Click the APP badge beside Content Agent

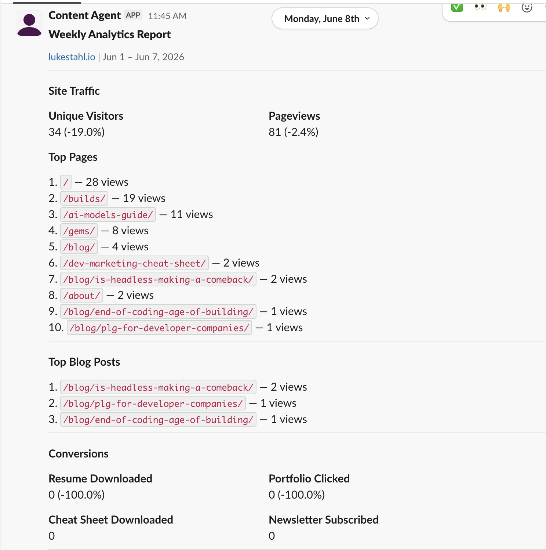point(133,15)
